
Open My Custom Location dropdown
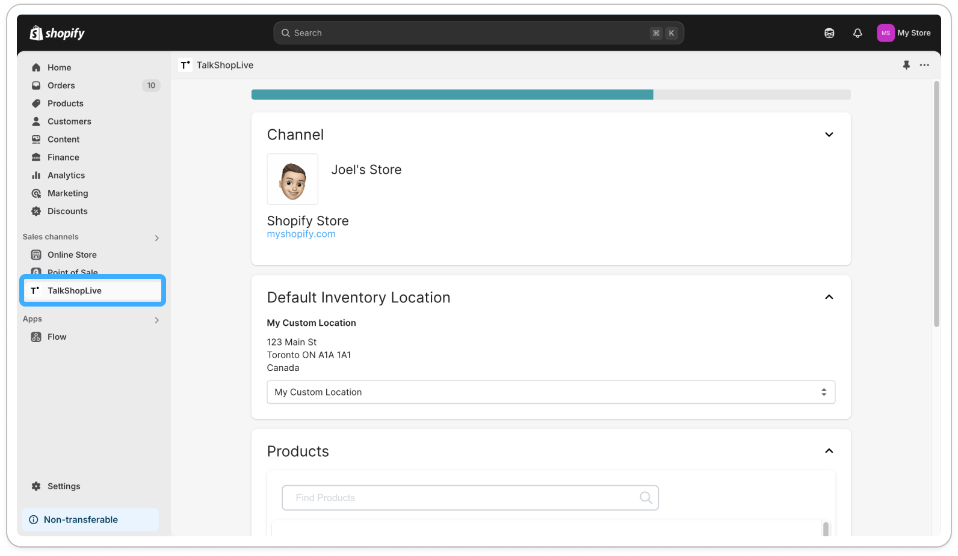tap(551, 392)
